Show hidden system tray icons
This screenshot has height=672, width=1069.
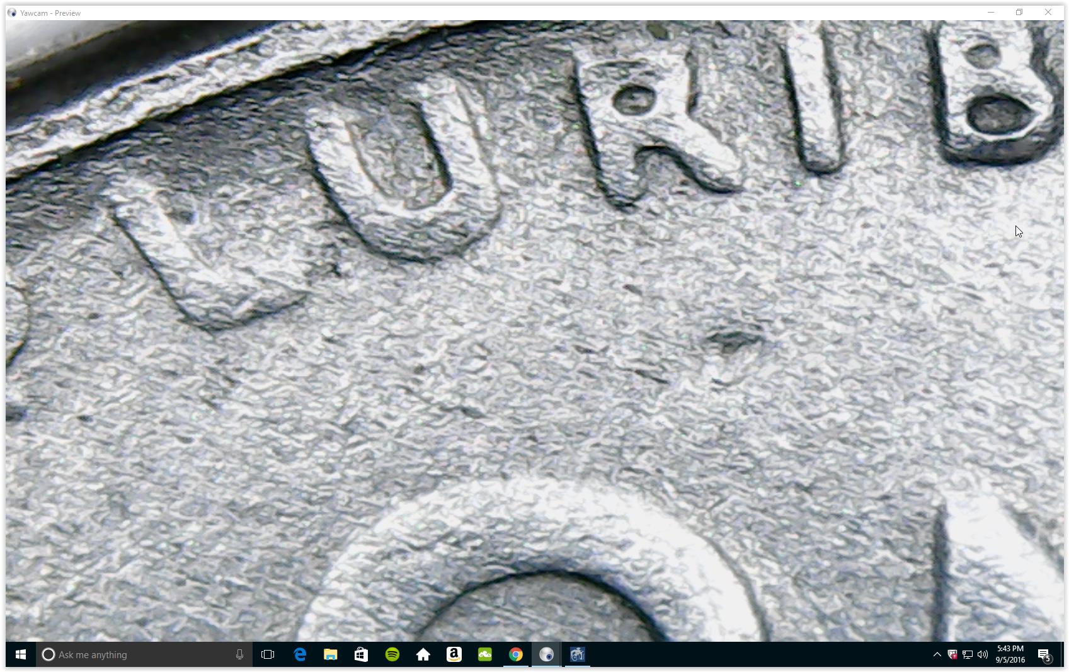coord(937,654)
